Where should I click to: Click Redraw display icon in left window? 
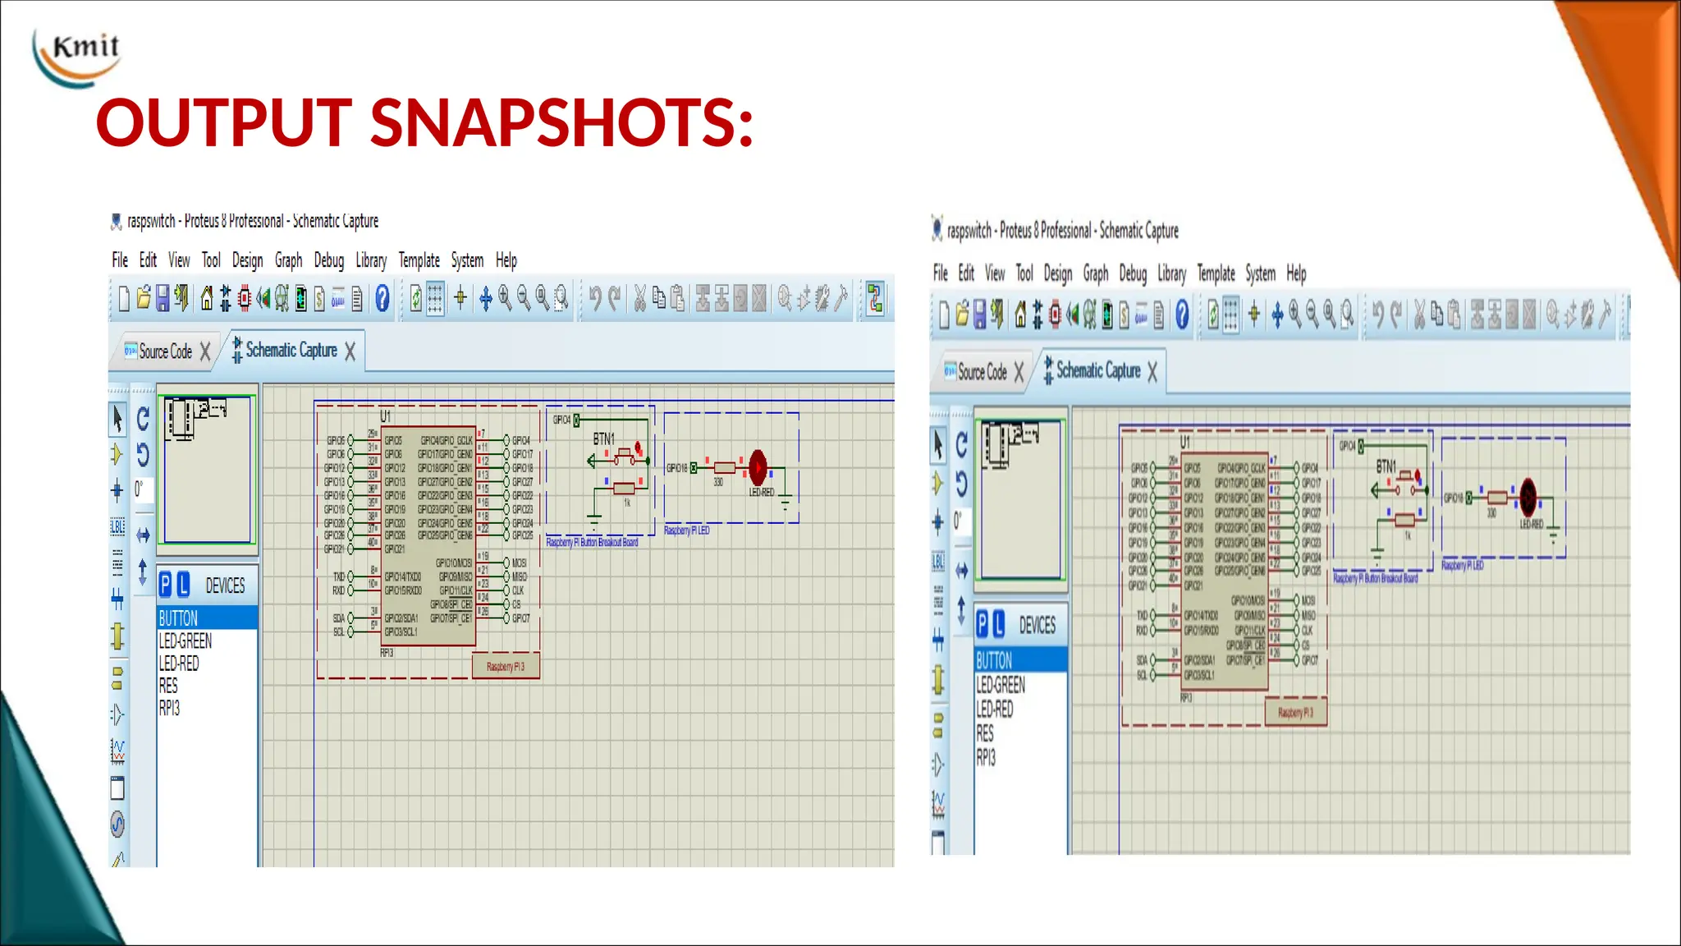point(416,299)
